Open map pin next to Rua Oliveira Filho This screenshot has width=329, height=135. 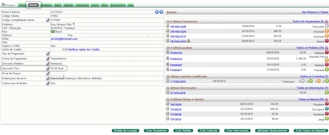tap(73, 24)
